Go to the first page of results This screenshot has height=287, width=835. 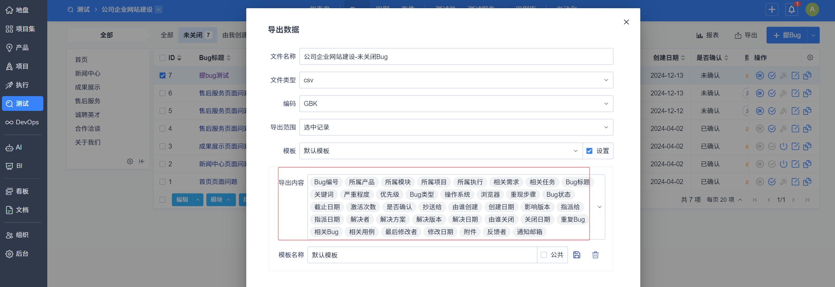click(755, 200)
